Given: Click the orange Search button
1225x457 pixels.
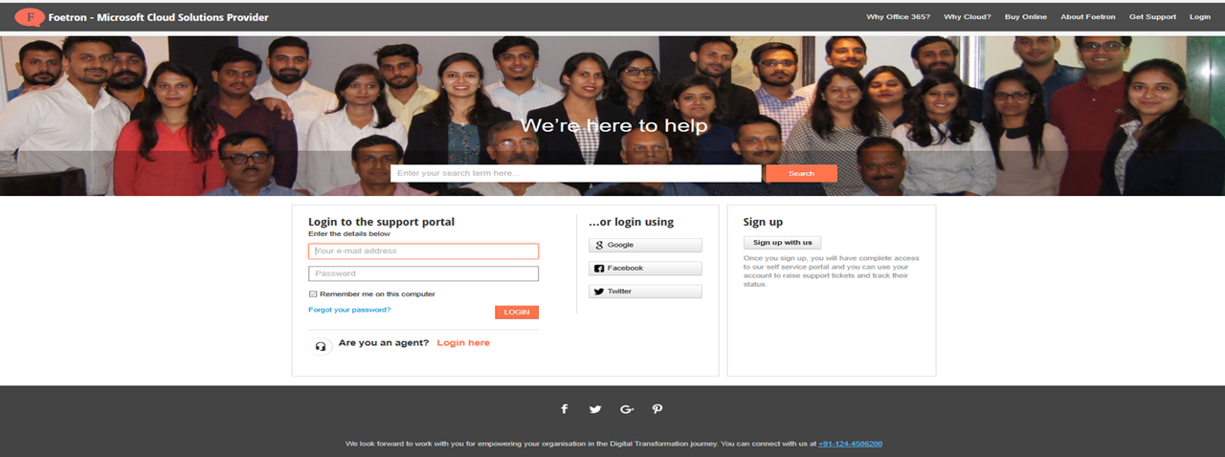Looking at the screenshot, I should tap(801, 173).
